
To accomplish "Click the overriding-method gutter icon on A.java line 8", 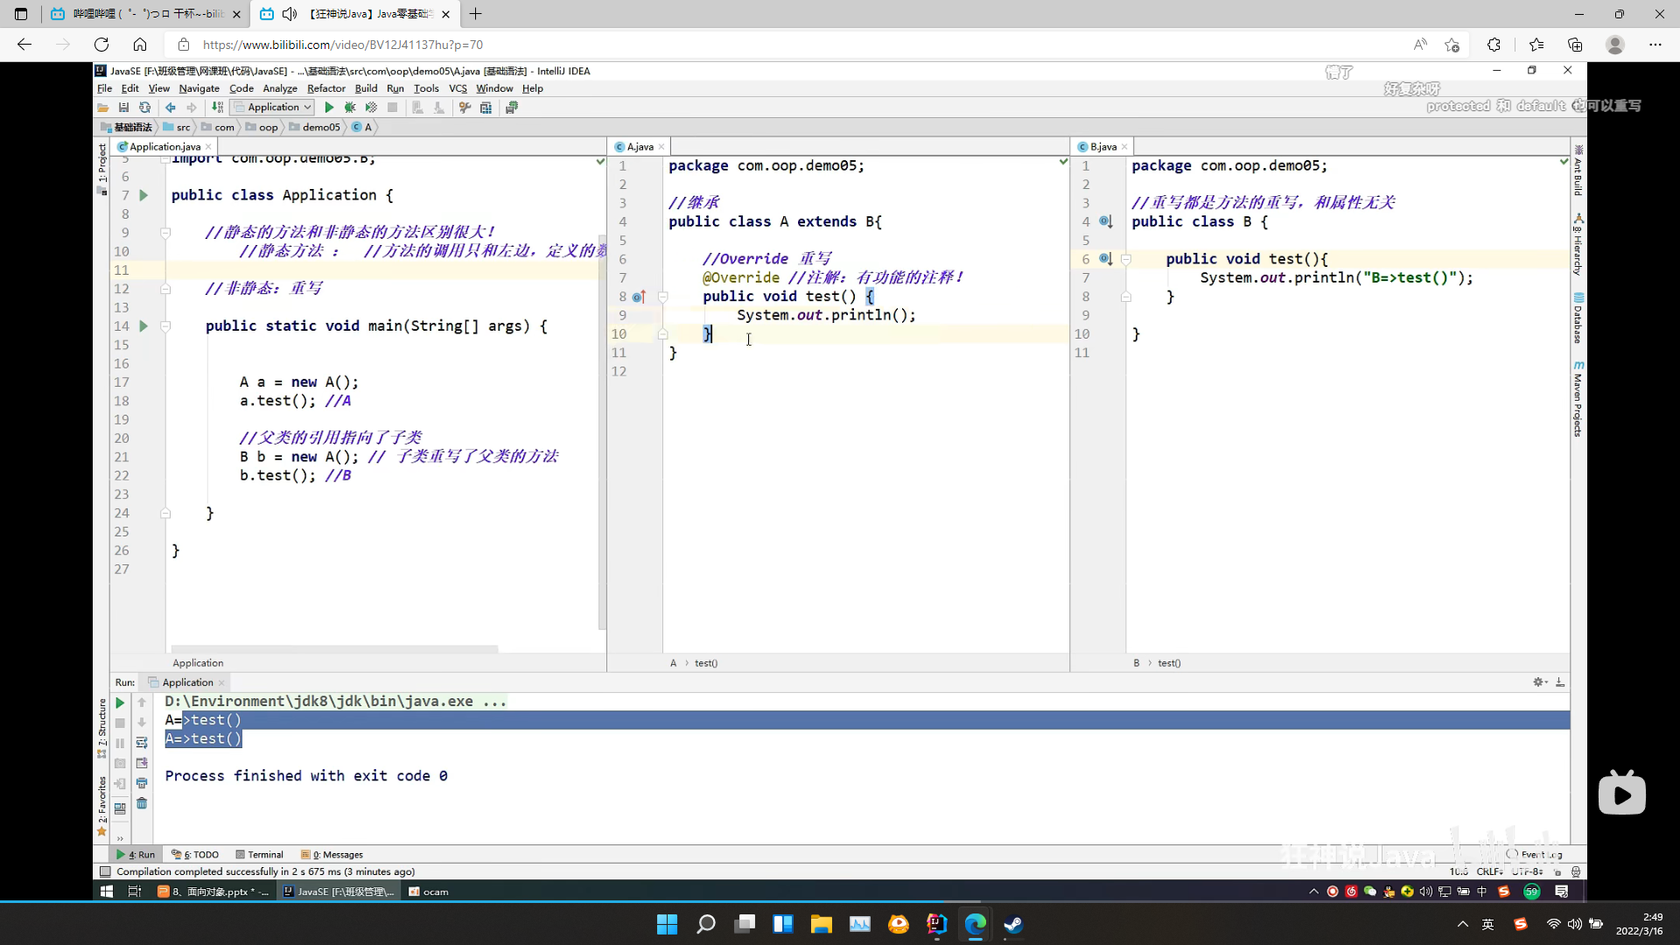I will tap(639, 297).
